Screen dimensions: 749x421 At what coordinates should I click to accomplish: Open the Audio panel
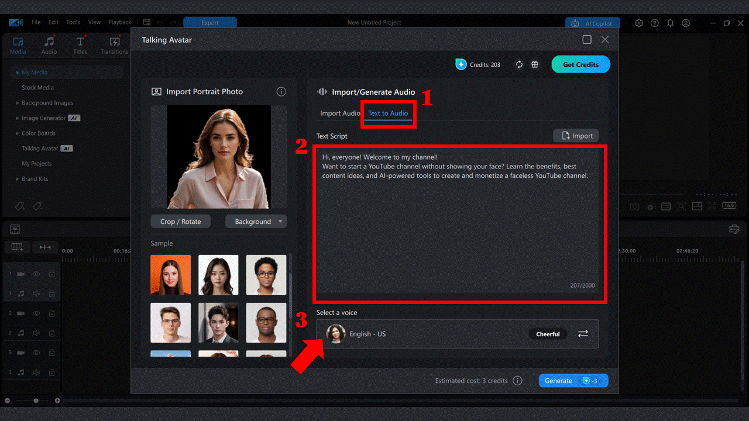click(49, 45)
